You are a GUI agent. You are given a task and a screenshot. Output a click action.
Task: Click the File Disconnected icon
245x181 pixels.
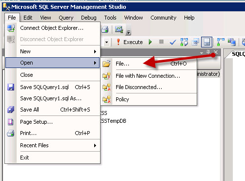point(106,87)
